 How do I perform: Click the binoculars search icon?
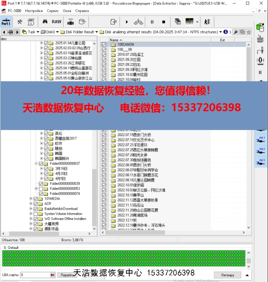45,22
